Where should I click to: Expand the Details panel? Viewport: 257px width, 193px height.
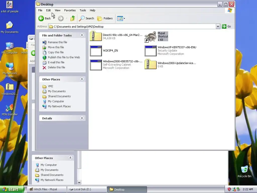coord(82,118)
